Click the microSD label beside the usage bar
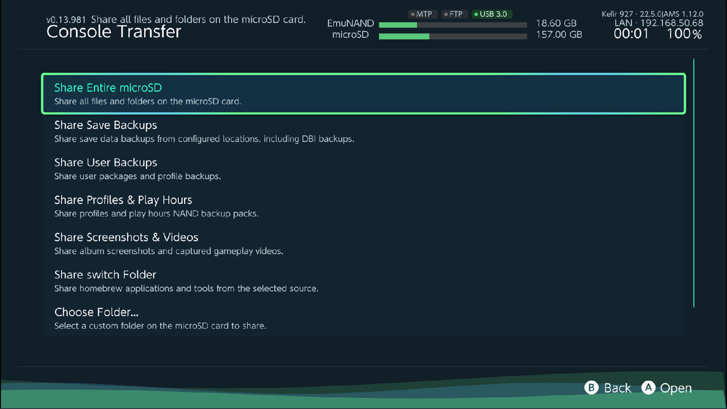 tap(350, 35)
